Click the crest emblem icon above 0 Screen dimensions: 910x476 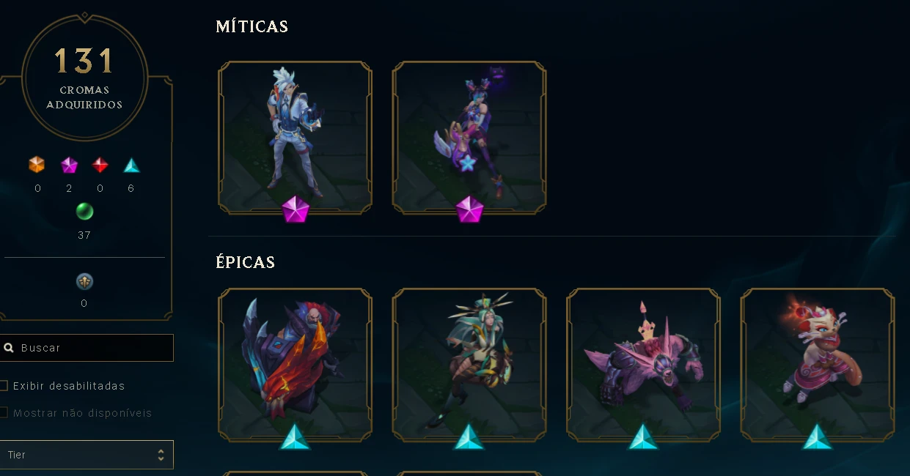click(84, 281)
